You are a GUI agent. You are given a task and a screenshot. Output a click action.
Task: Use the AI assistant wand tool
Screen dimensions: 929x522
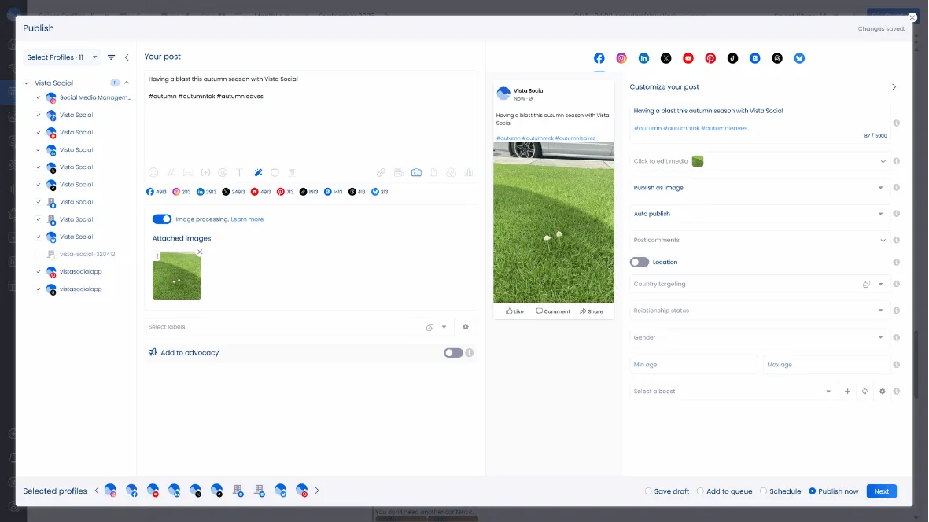[x=258, y=172]
